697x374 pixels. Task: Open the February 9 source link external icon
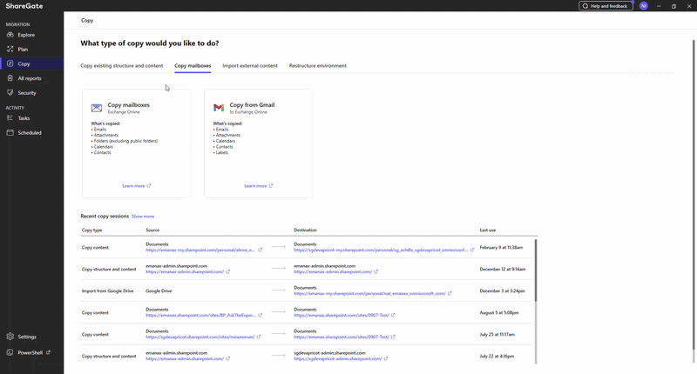(260, 250)
